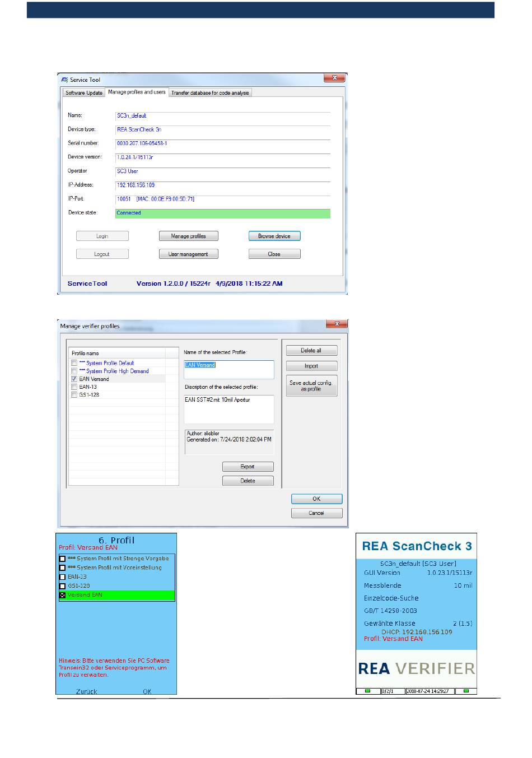This screenshot has height=758, width=532.
Task: Click the Author and Generated on info box
Action: [229, 442]
